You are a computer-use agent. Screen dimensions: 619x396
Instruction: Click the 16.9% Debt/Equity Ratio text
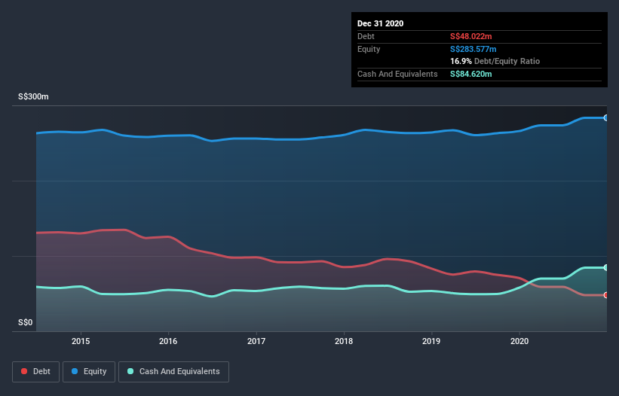(x=495, y=61)
